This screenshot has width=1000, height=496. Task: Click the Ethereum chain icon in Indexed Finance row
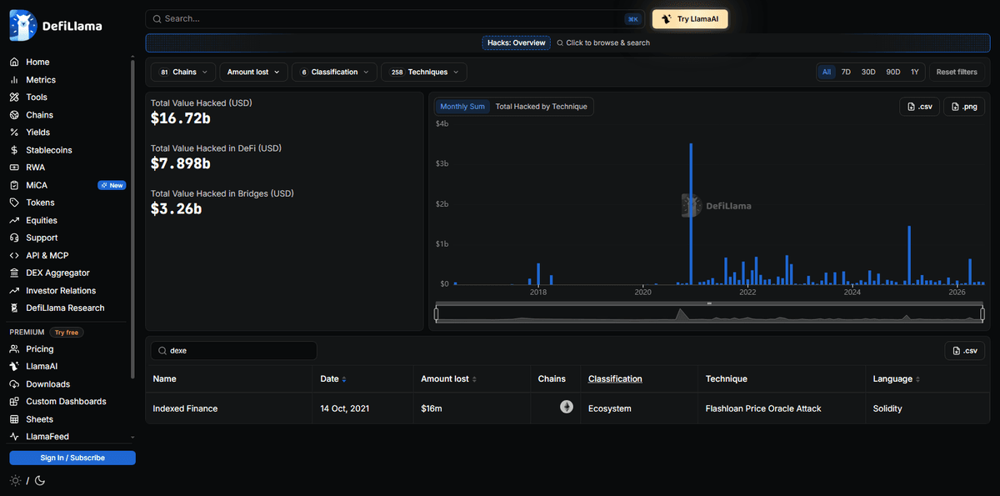tap(567, 407)
